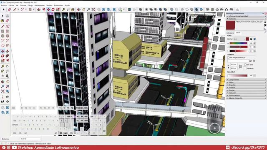
Task: Activate the Move tool in top toolbar
Action: (x=48, y=10)
